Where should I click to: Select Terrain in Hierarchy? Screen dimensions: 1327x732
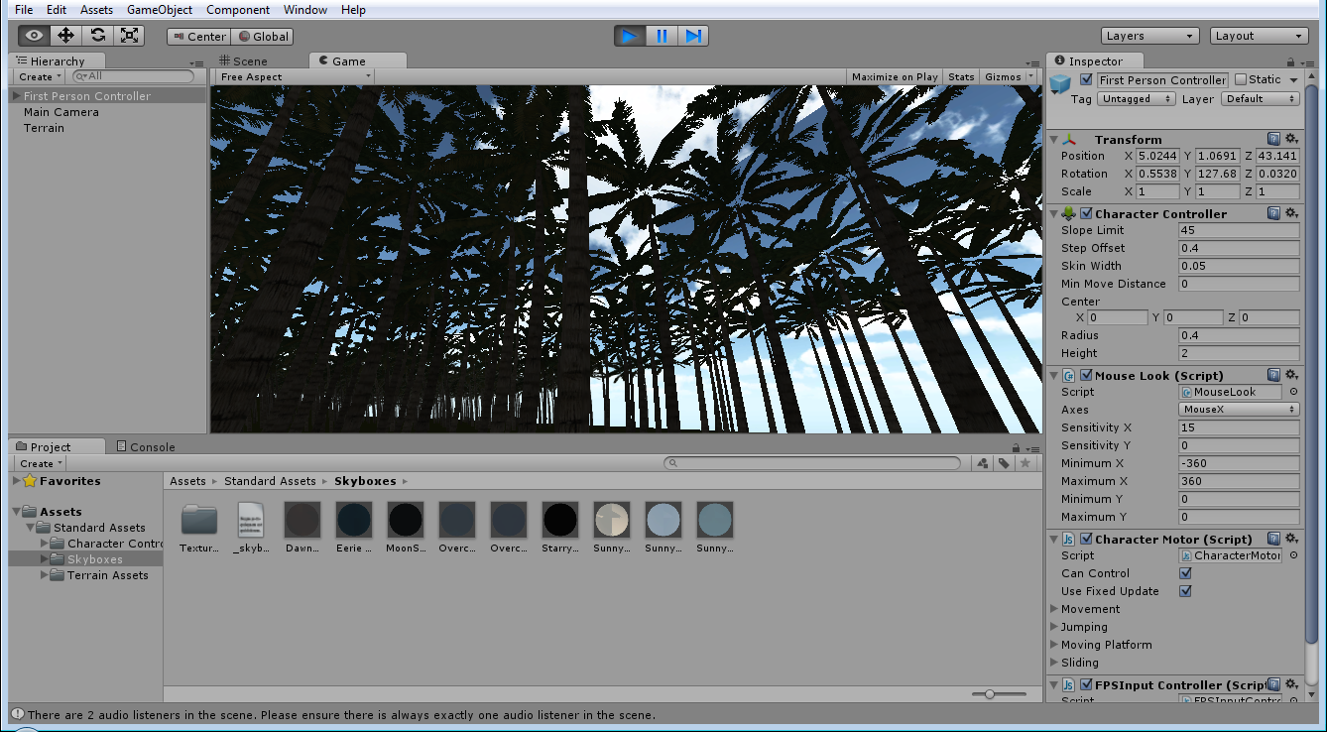tap(44, 128)
